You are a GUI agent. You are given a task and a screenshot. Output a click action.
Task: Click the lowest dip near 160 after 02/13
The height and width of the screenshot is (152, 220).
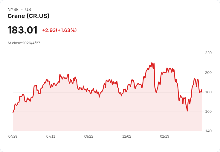[x=187, y=111]
